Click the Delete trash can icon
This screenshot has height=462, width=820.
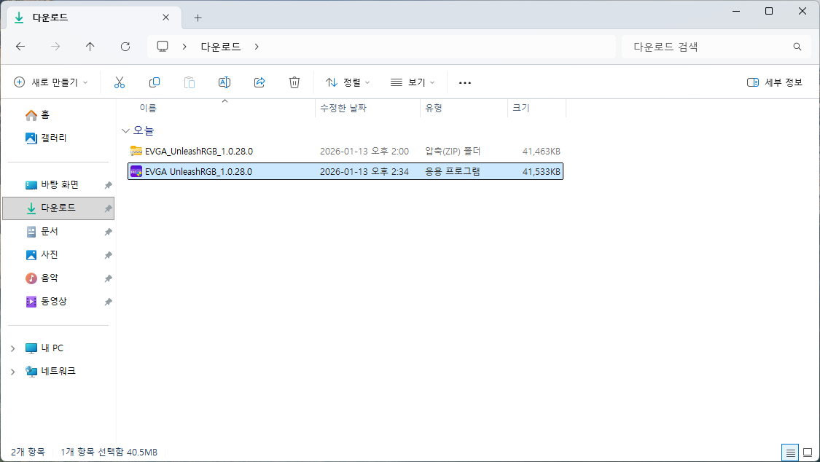click(x=294, y=82)
